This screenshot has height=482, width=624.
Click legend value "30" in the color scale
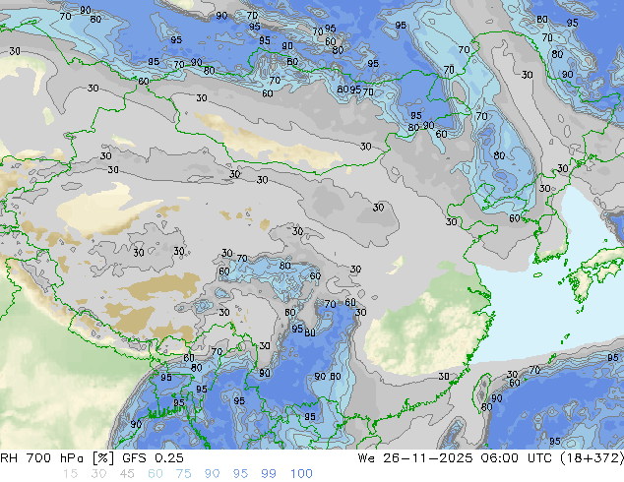[x=98, y=474]
